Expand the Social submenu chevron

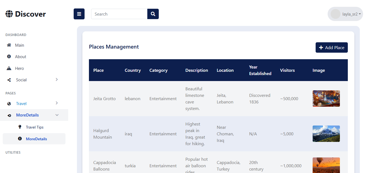click(57, 79)
